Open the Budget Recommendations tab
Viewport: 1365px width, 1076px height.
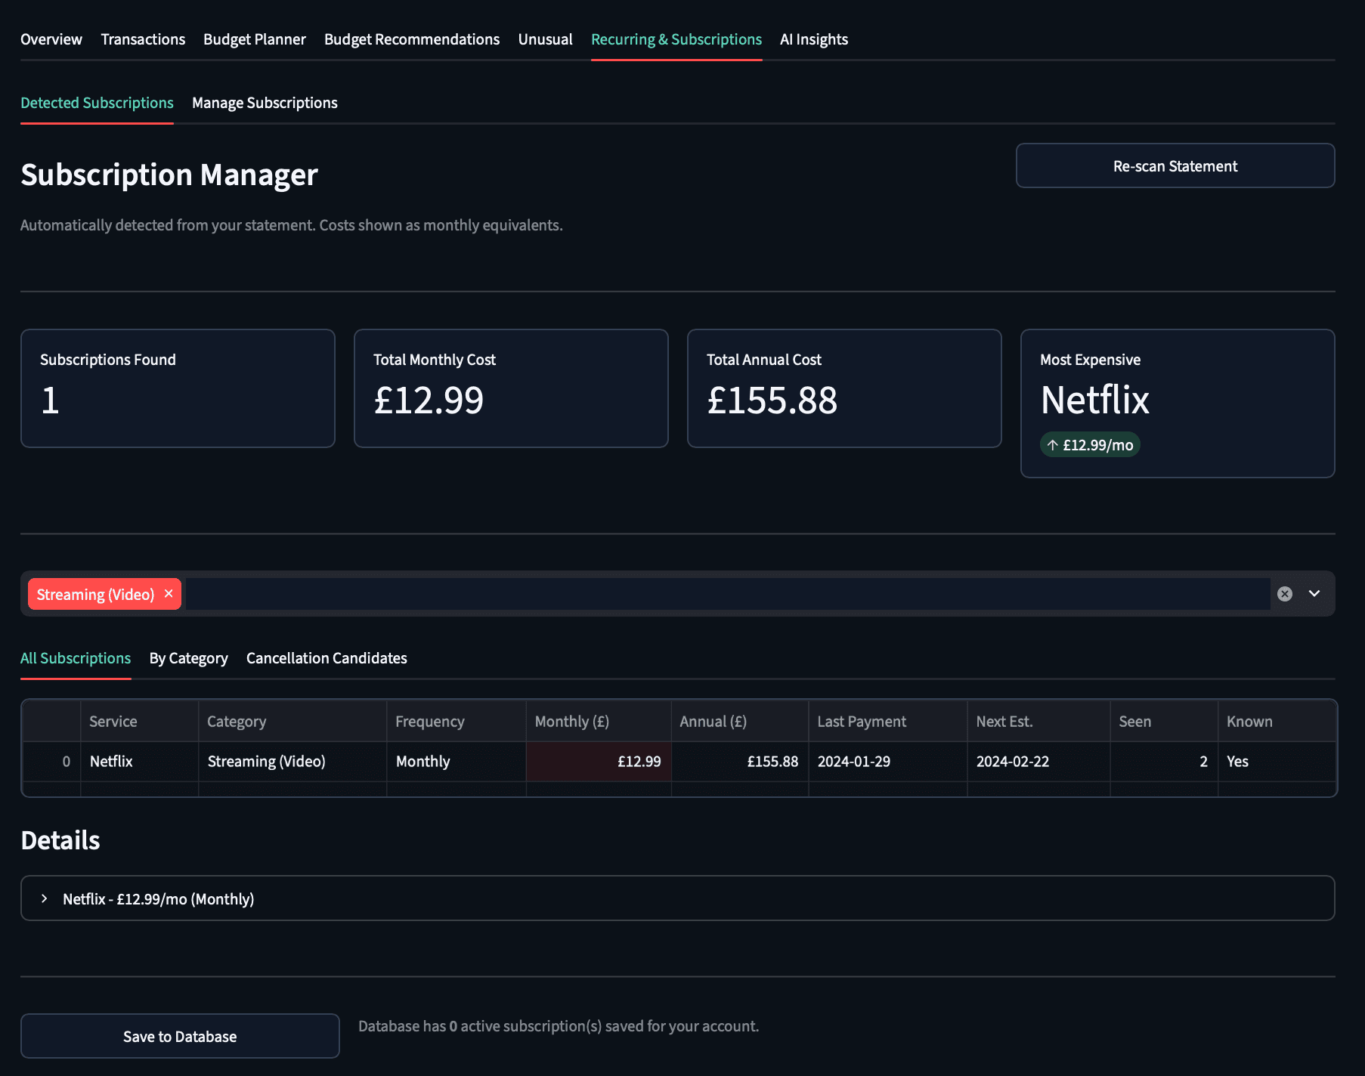click(x=412, y=39)
